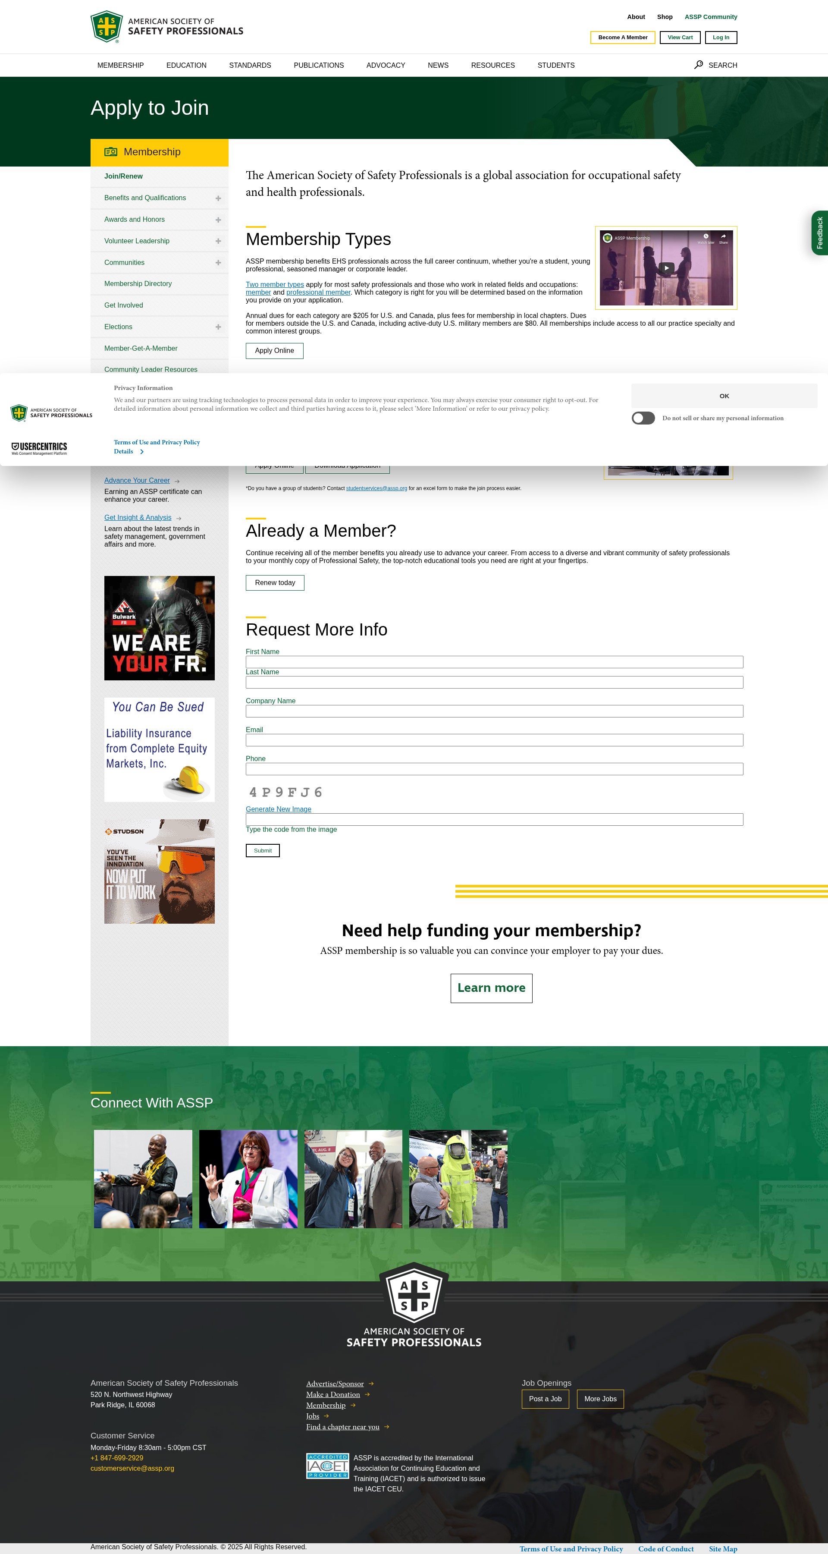This screenshot has width=828, height=1554.
Task: Click View Cart button
Action: (x=680, y=38)
